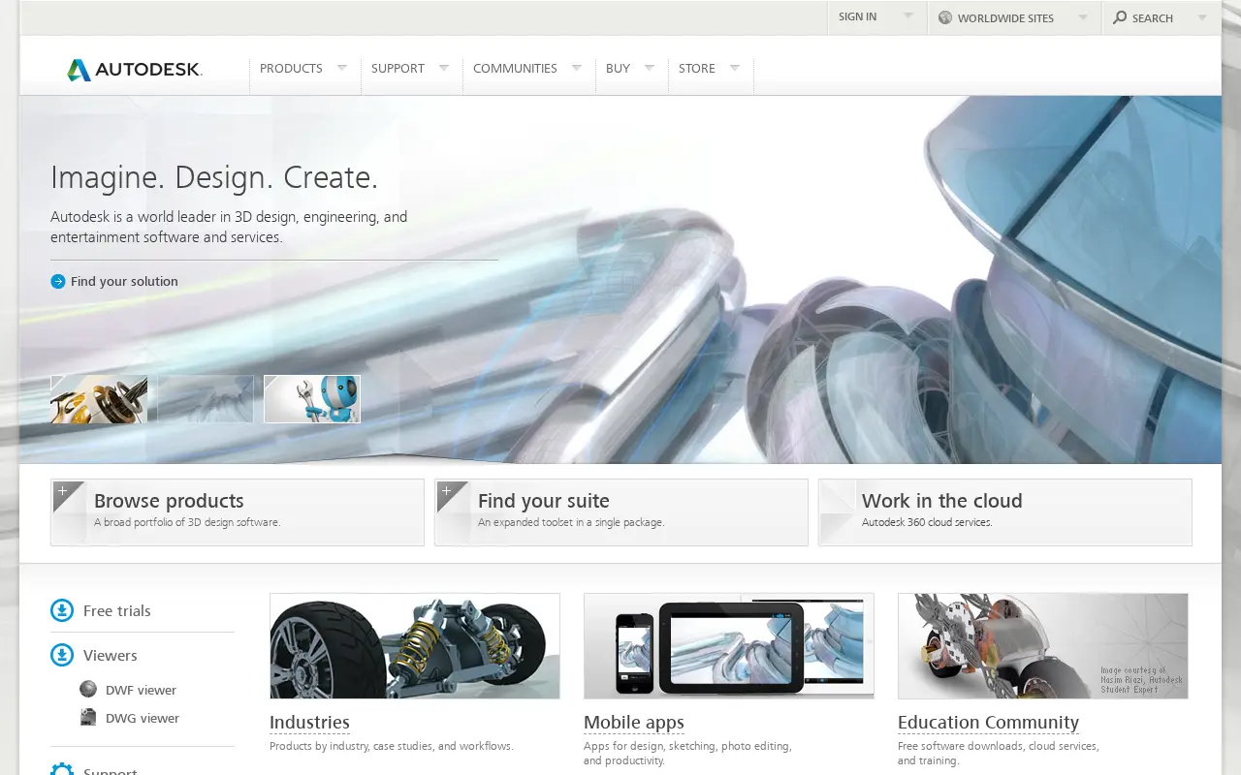Click the Viewers download icon
Viewport: 1241px width, 775px height.
[x=62, y=655]
